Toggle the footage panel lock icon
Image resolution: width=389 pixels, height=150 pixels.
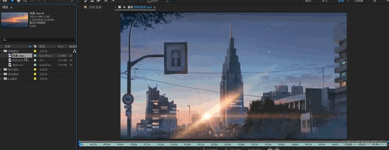point(124,7)
